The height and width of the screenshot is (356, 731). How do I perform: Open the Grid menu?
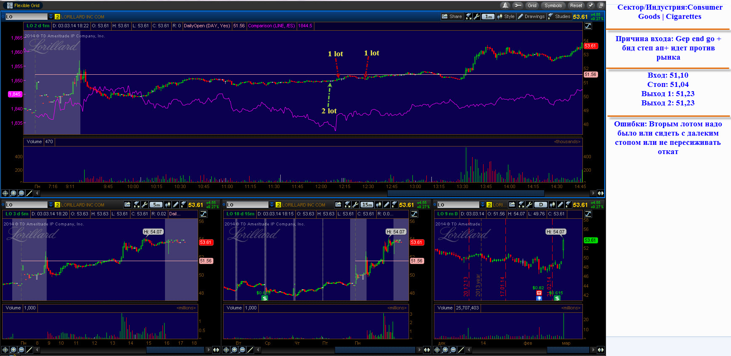click(532, 5)
